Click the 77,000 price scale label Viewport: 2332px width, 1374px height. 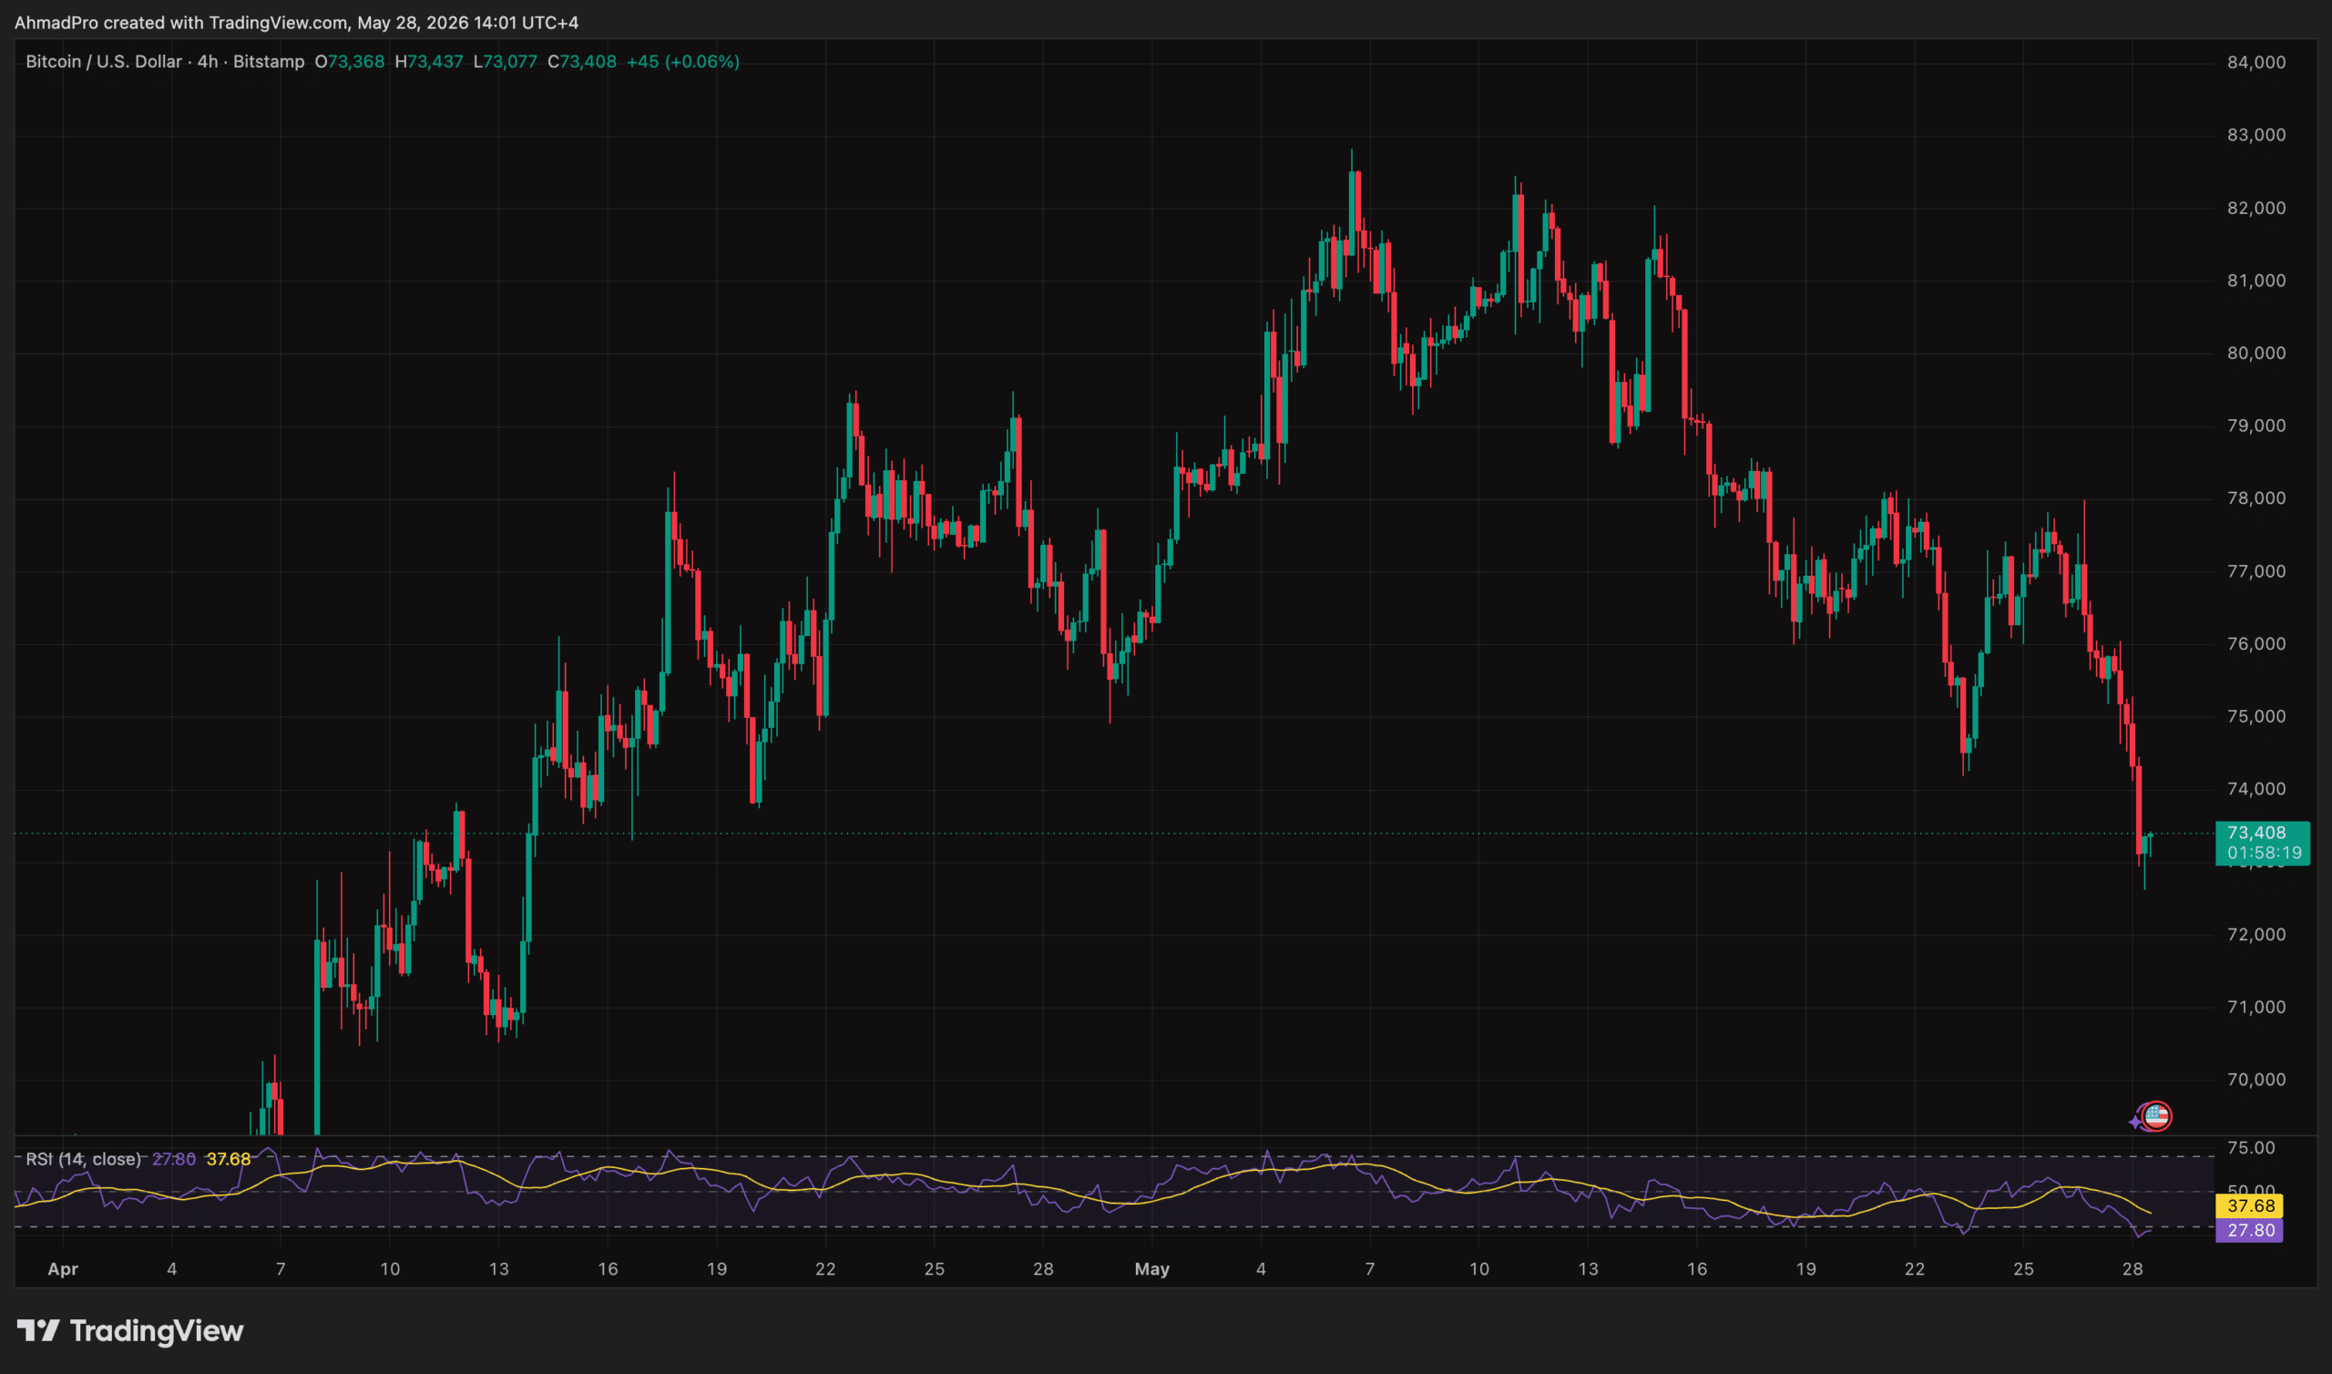[2256, 571]
